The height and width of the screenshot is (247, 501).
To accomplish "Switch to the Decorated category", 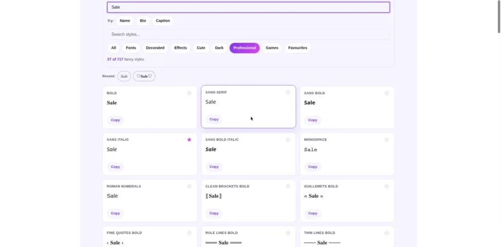I will (155, 48).
